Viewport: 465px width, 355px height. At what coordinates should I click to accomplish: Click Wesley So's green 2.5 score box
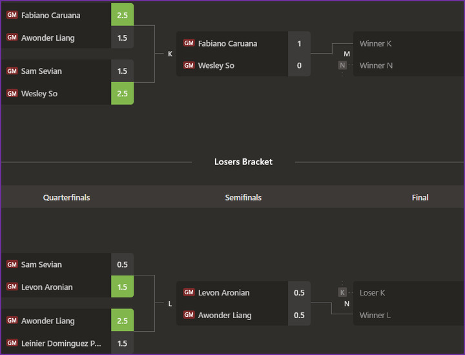(x=122, y=94)
